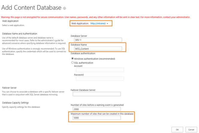This screenshot has height=133, width=199.
Task: Click the red unencrypted-page warning text
Action: (95, 17)
